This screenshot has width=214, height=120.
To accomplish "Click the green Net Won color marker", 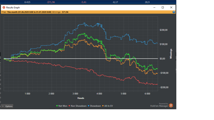I will [57, 106].
